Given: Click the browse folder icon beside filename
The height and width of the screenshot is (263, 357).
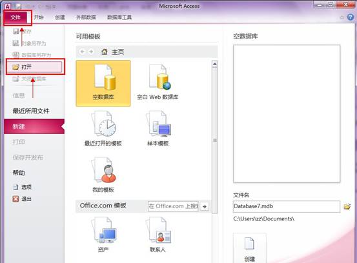Looking at the screenshot, I should tap(347, 206).
